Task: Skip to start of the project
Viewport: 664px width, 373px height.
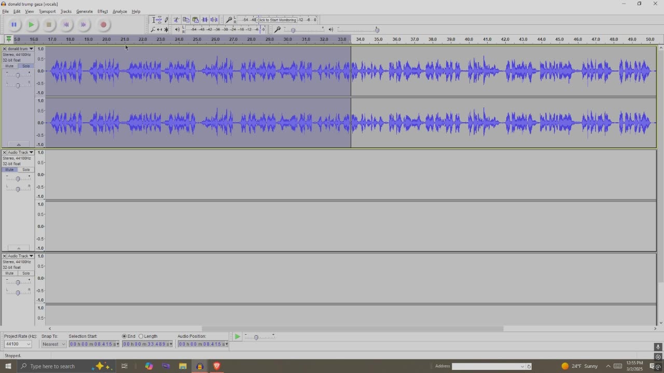Action: (x=66, y=24)
